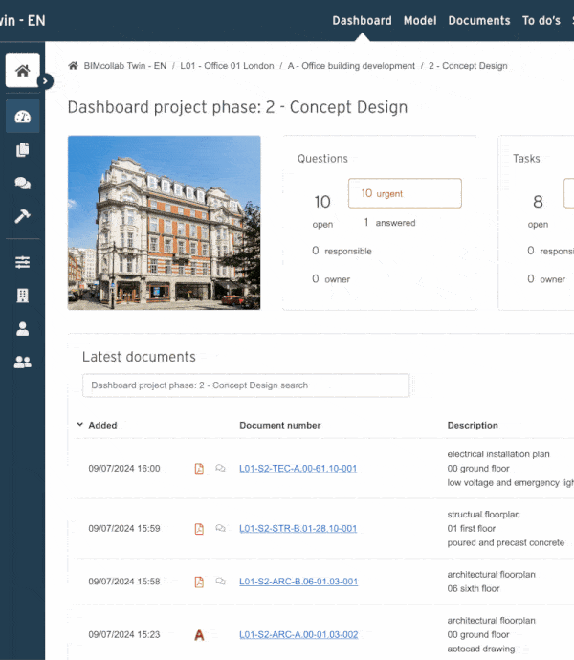The width and height of the screenshot is (574, 660).
Task: Go to A - Office building development breadcrumb
Action: 351,66
